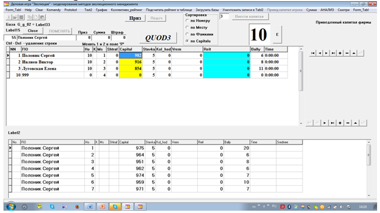This screenshot has width=380, height=213.
Task: Delete record with upper navigator minus
Action: click(x=347, y=53)
